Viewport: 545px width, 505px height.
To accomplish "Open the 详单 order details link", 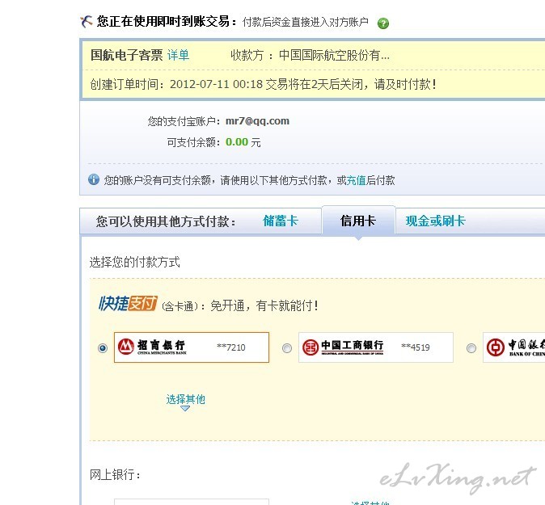I will [x=179, y=55].
